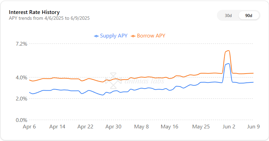
Task: Click the orange Borrow APY legend marker
Action: tap(133, 36)
